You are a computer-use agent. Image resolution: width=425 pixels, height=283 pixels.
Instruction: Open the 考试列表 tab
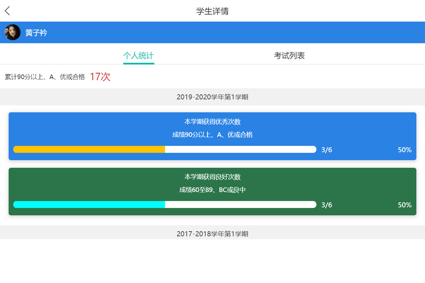[289, 56]
